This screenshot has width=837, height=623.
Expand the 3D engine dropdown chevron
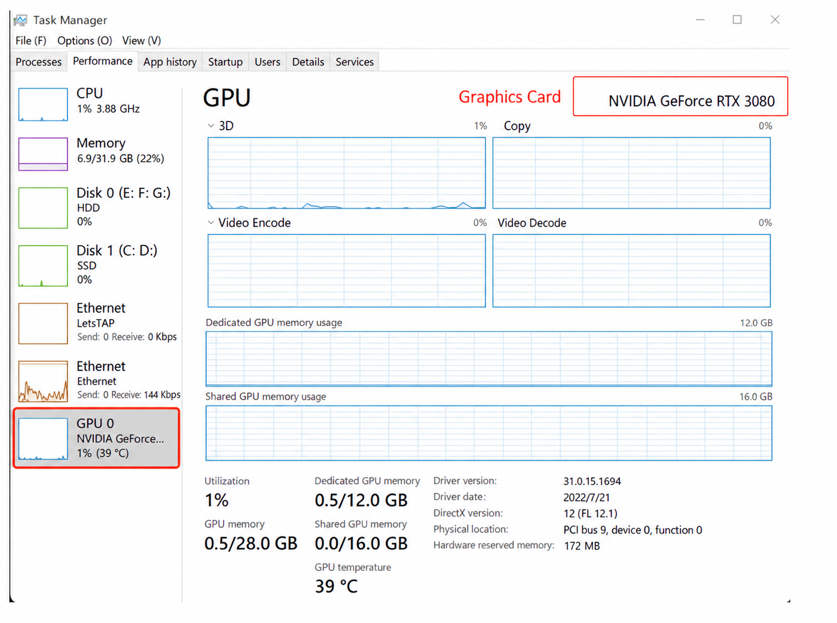pos(211,126)
